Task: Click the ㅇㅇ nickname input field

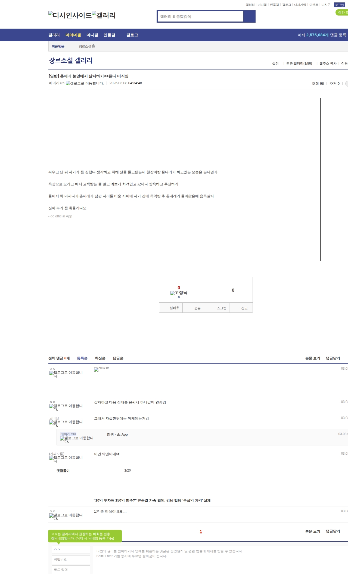Action: [x=71, y=549]
